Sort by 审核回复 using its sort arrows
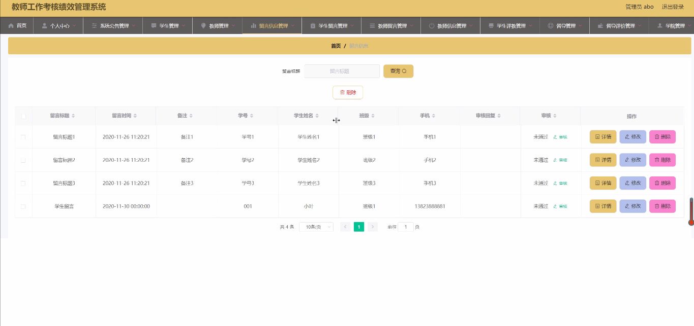 click(x=499, y=116)
